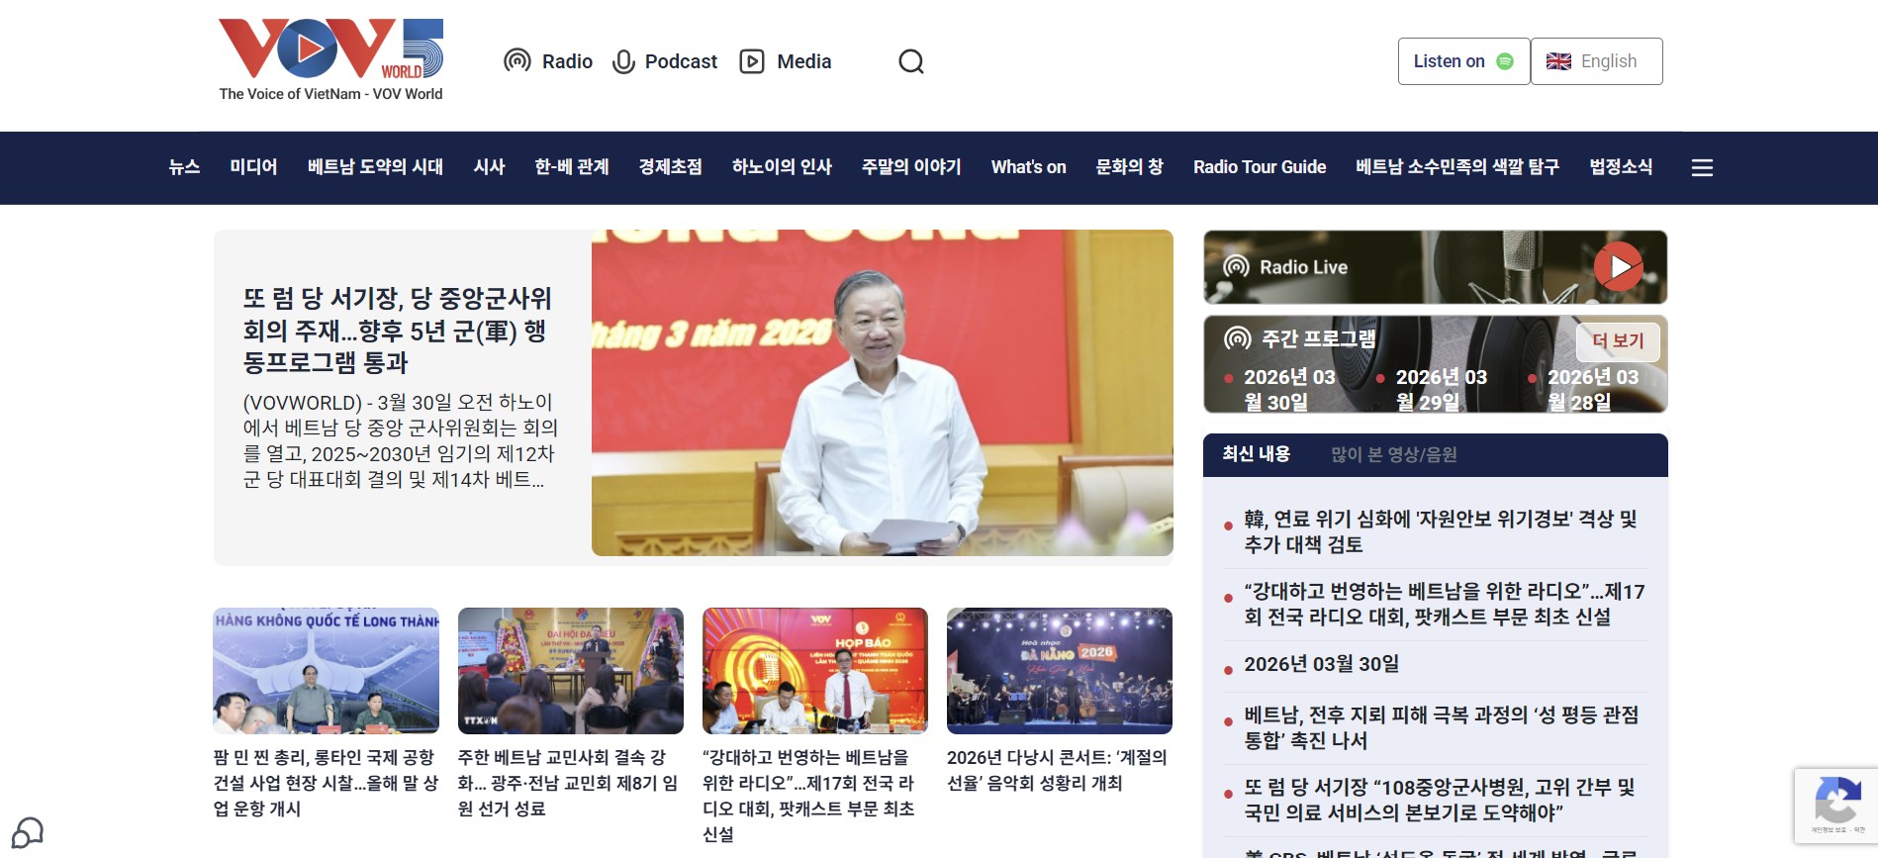Open the What's on menu item
Image resolution: width=1878 pixels, height=858 pixels.
pos(1029,167)
